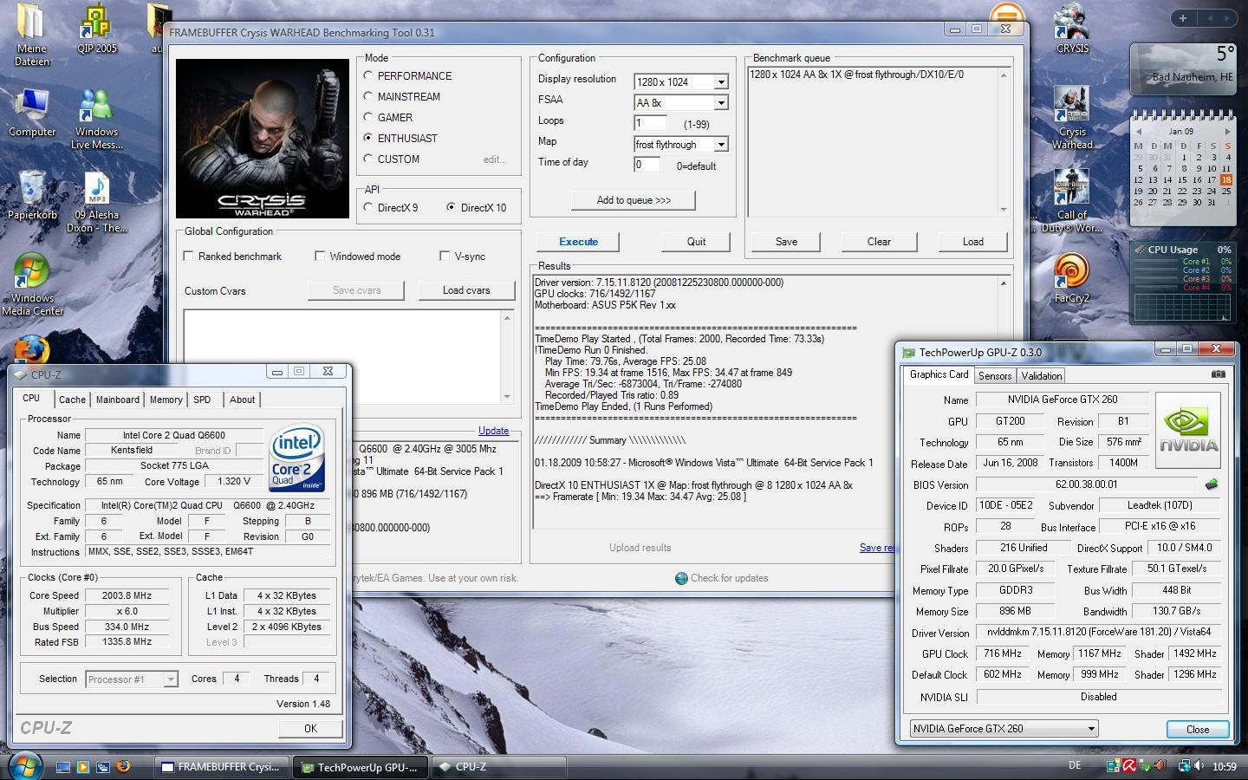The width and height of the screenshot is (1248, 780).
Task: Click the Load cvars button
Action: (x=466, y=290)
